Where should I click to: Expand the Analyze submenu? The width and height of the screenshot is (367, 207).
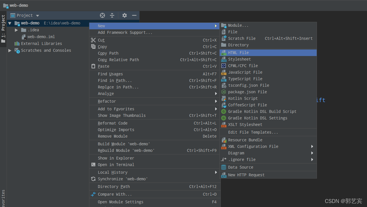tap(216, 94)
